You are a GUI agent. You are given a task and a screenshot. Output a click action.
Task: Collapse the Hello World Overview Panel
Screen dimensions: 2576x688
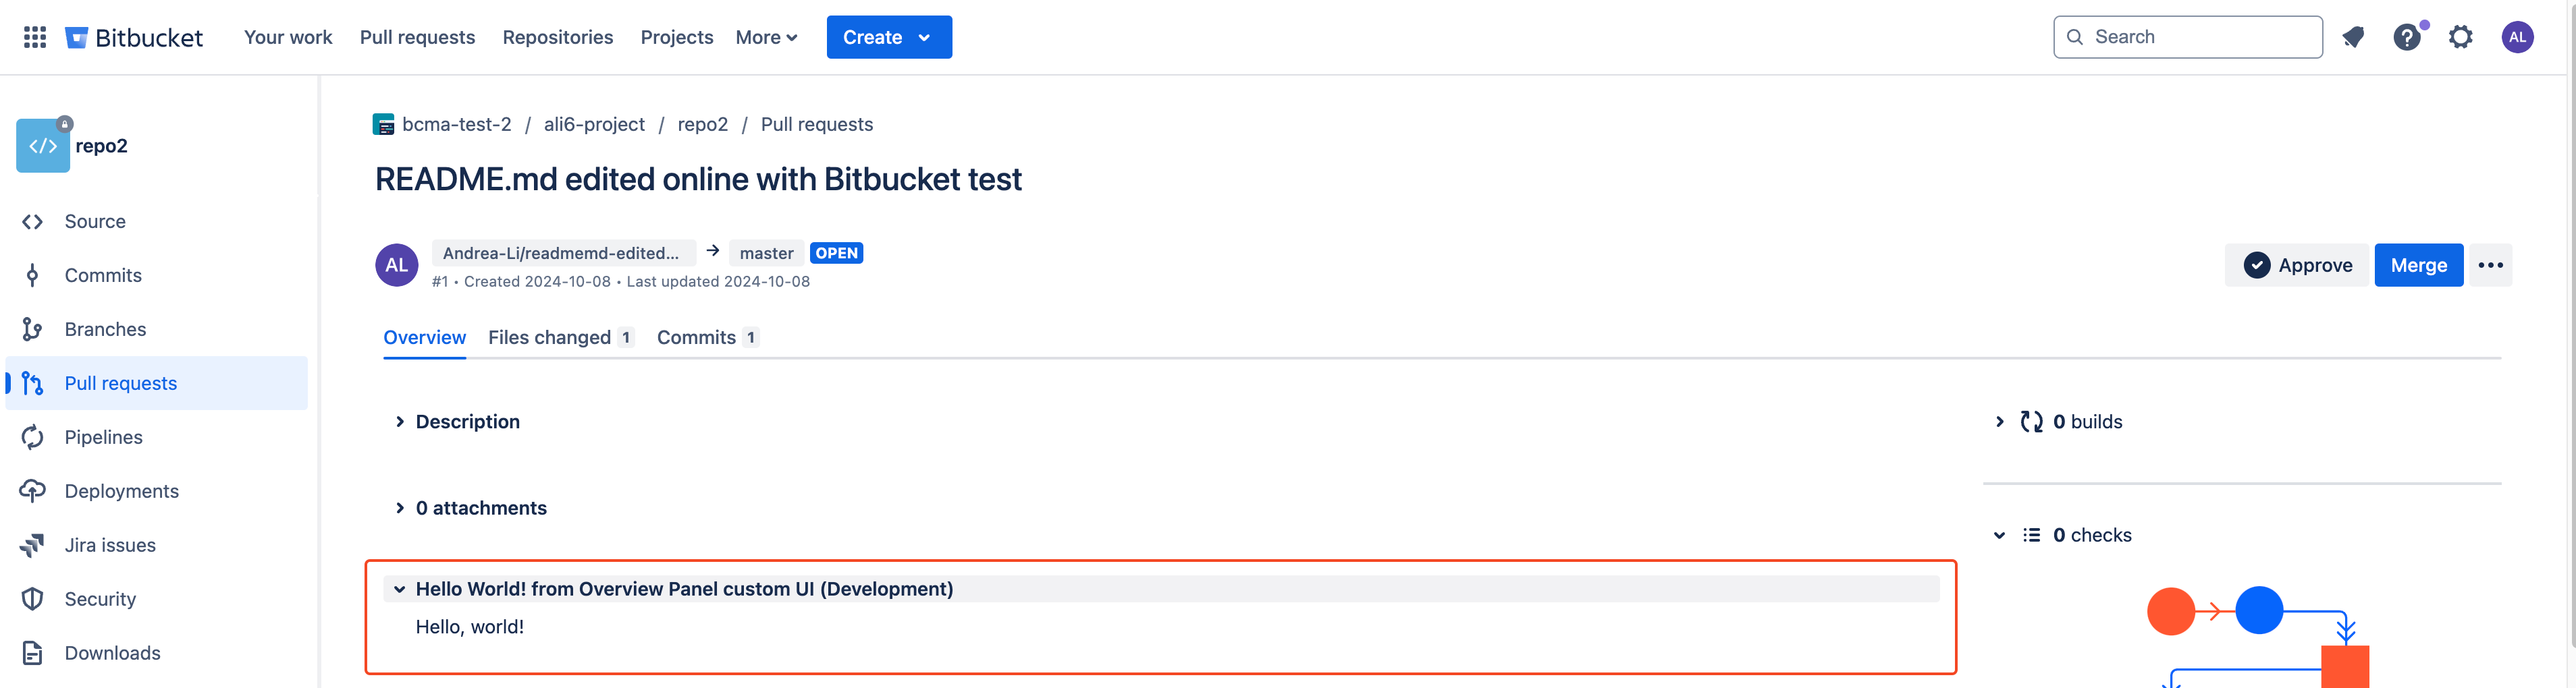[x=399, y=588]
